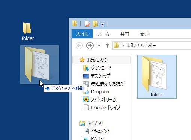Image resolution: width=191 pixels, height=140 pixels.
Task: Switch to the 共有 ribbon tab
Action: click(x=124, y=34)
